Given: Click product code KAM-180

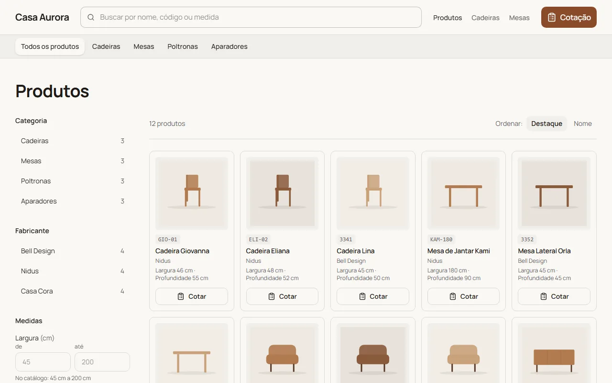Looking at the screenshot, I should click(x=441, y=239).
